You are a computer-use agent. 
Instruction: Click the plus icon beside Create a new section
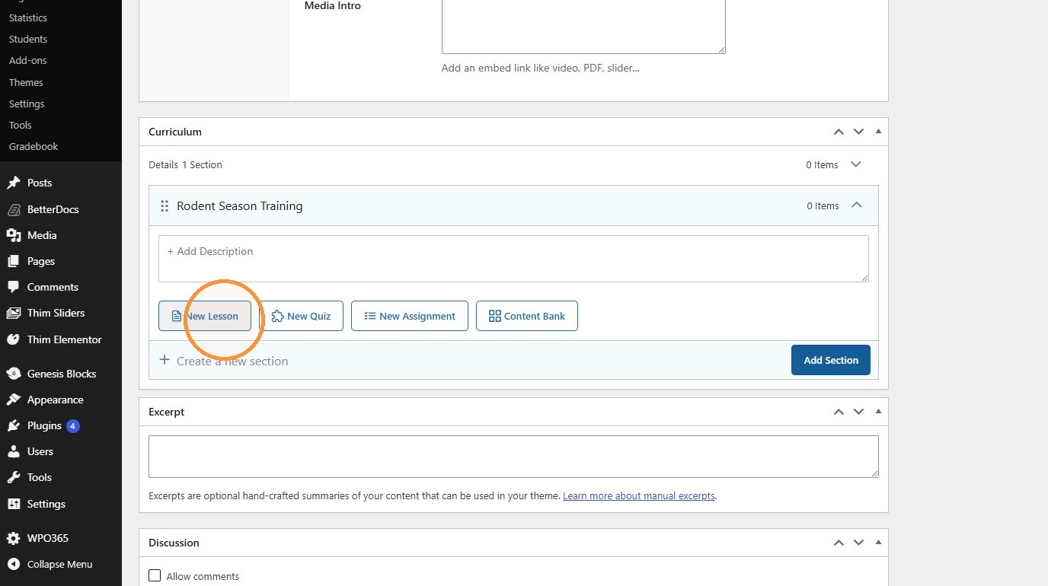click(165, 360)
